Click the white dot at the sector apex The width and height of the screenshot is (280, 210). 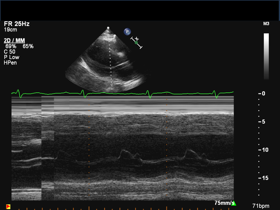(x=108, y=28)
